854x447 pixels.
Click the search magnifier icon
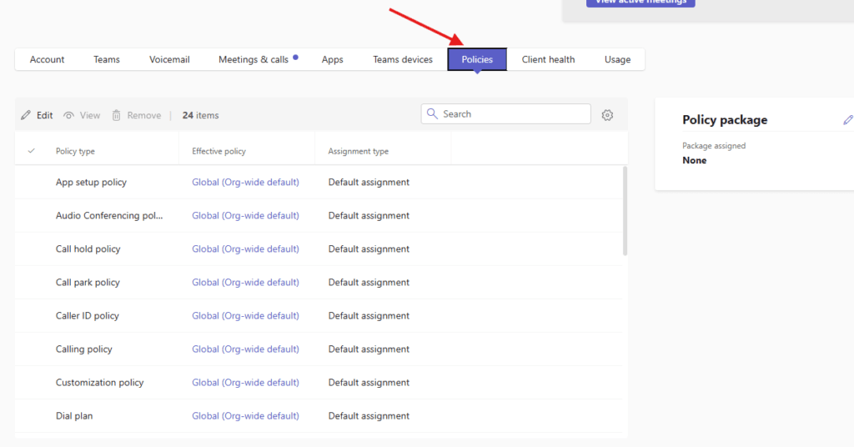point(433,114)
